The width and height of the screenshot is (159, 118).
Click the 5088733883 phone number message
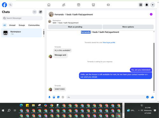pos(59,89)
